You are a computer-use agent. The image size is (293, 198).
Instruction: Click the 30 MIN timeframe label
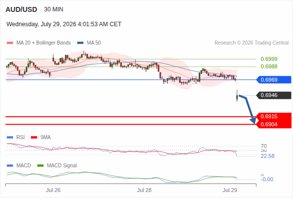pos(54,9)
